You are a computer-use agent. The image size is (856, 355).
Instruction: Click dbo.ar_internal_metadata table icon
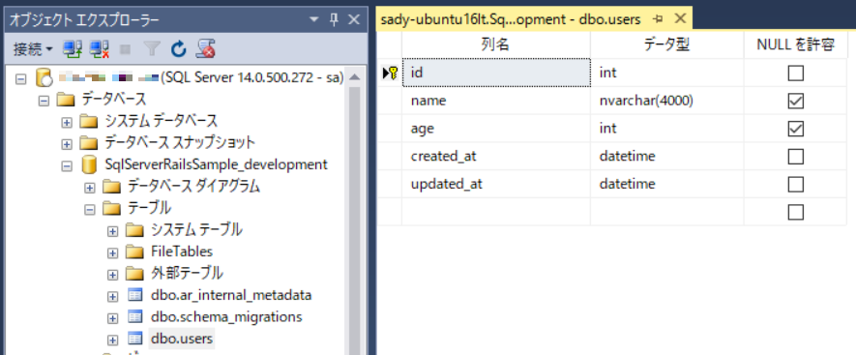coord(134,296)
